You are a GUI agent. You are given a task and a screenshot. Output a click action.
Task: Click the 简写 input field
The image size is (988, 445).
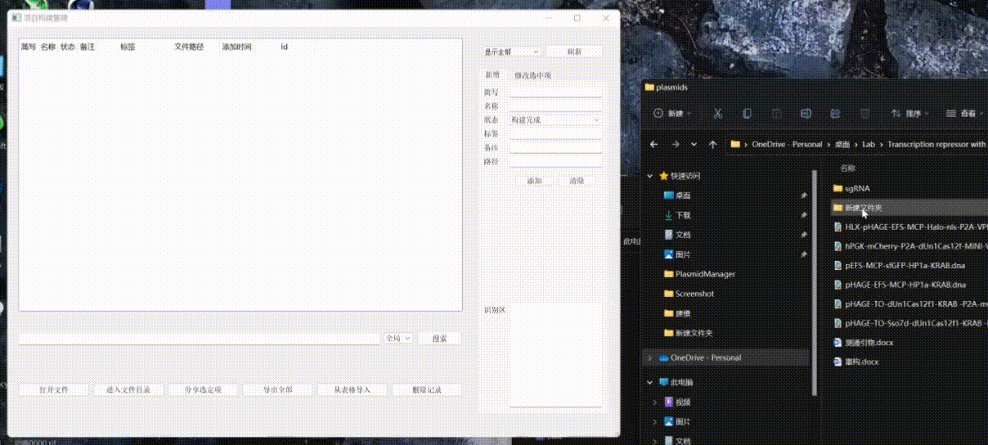pos(555,92)
